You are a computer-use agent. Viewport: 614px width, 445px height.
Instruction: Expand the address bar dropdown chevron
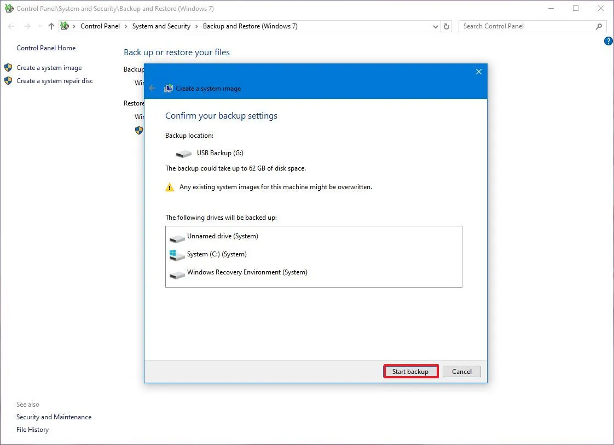pyautogui.click(x=435, y=26)
